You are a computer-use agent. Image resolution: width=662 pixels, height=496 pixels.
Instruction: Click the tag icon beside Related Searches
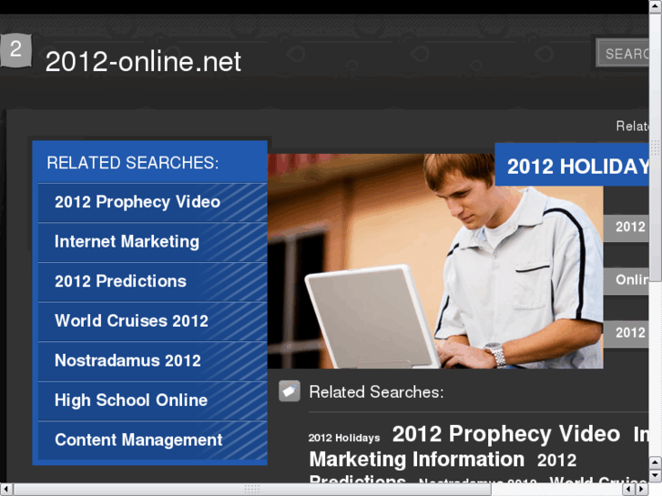pos(290,391)
